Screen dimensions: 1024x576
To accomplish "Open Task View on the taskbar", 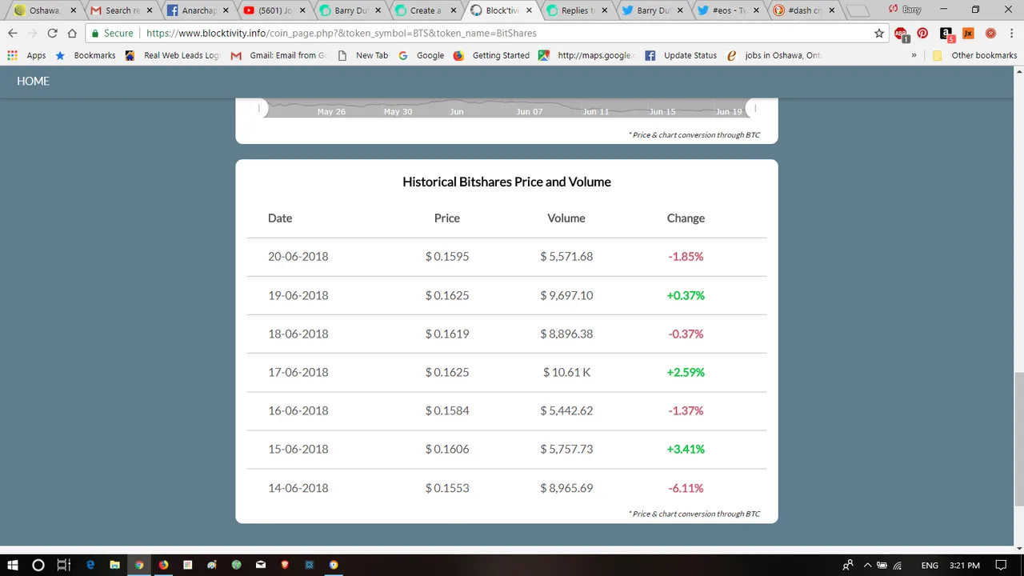I will (x=64, y=565).
